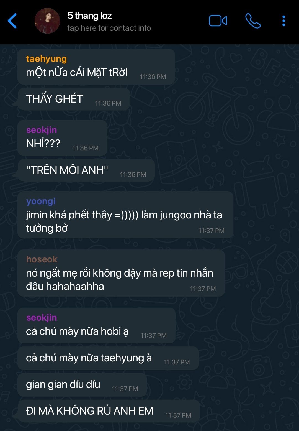The image size is (299, 431).
Task: Tap sender name yoongi
Action: 41,201
